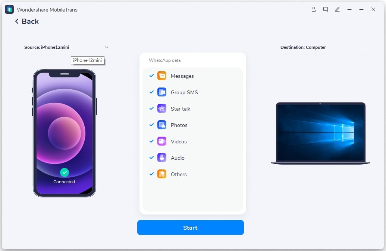This screenshot has width=386, height=251.
Task: Select the Others icon
Action: pos(161,174)
